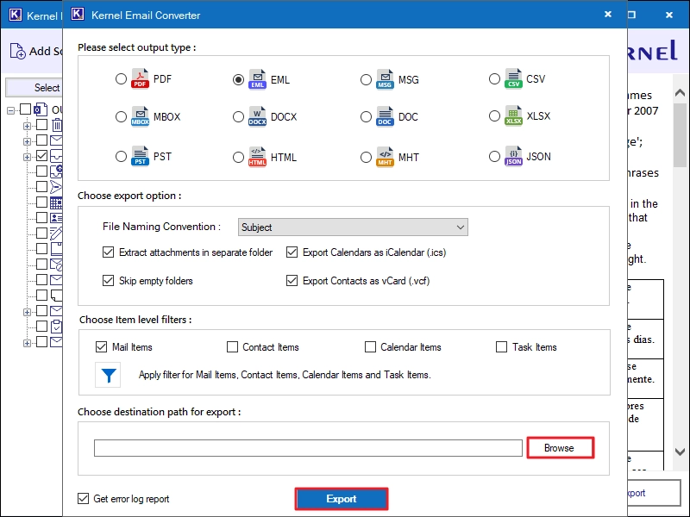690x517 pixels.
Task: Select the PDF output radio button
Action: pos(121,79)
